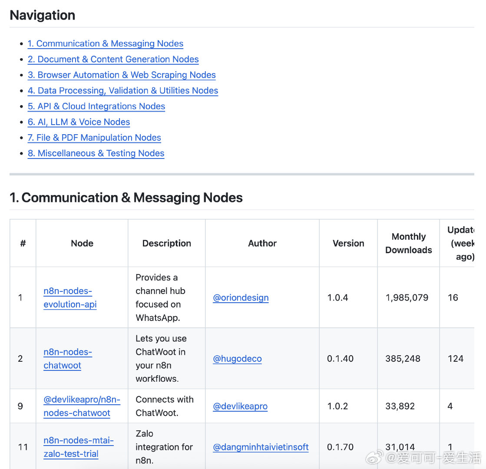Visit author @devlikeapro profile
The width and height of the screenshot is (486, 469).
click(240, 406)
